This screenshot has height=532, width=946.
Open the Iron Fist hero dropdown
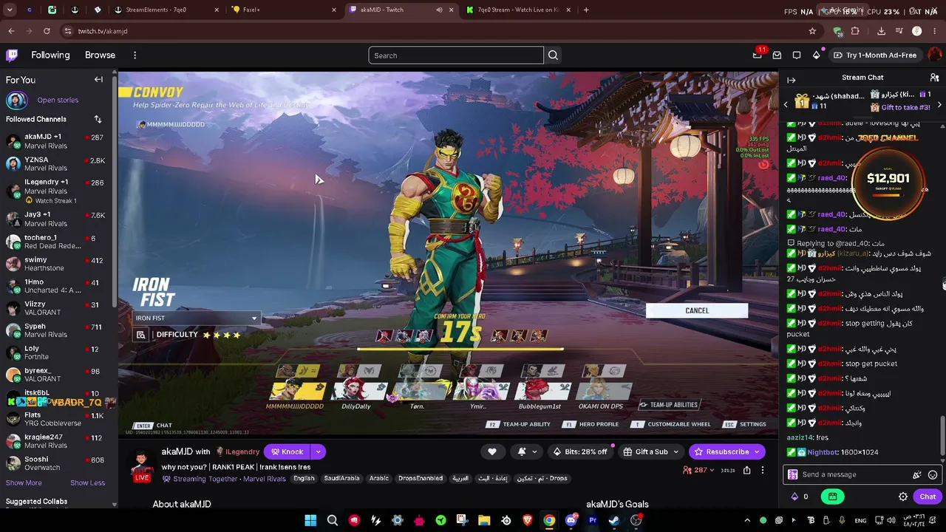[197, 318]
